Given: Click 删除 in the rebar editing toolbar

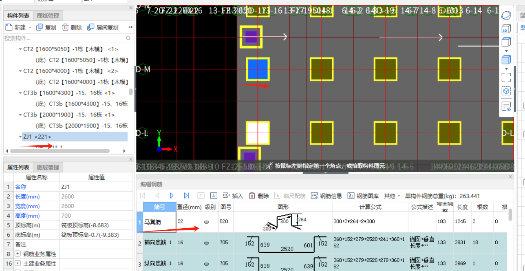Looking at the screenshot, I should tap(259, 196).
